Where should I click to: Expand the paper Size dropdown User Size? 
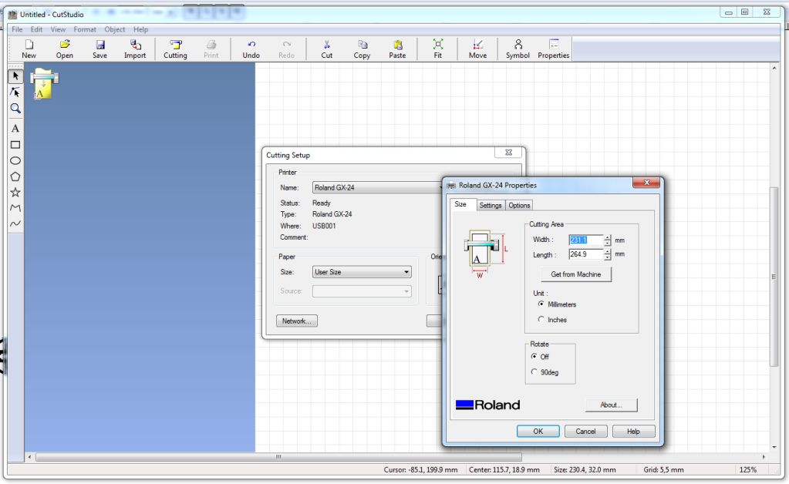(x=362, y=272)
